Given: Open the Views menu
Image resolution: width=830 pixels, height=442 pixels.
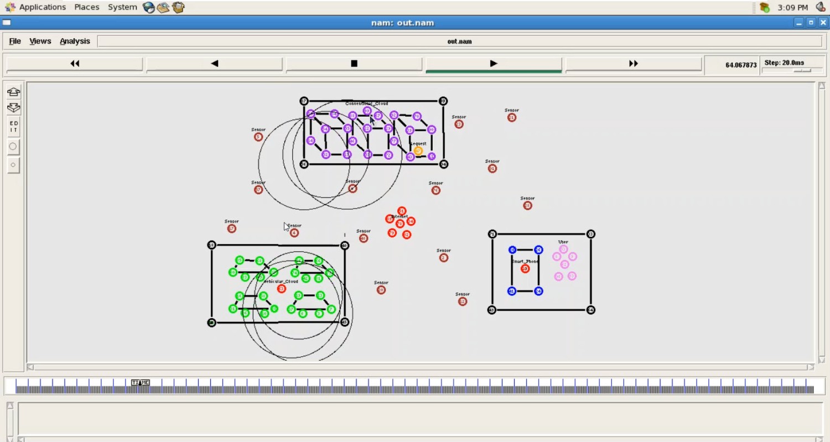Looking at the screenshot, I should point(39,41).
